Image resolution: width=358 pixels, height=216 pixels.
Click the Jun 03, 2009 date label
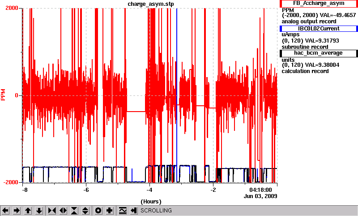coord(260,196)
